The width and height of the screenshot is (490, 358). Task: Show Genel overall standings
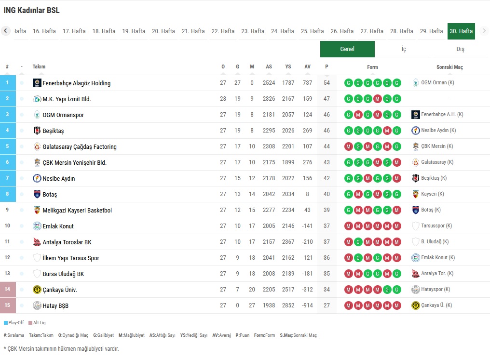[x=347, y=49]
